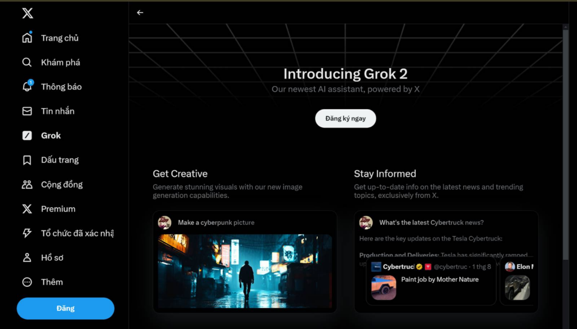Image resolution: width=577 pixels, height=329 pixels.
Task: Open Tổ chức đã xác nhận lightning icon
Action: click(x=27, y=233)
